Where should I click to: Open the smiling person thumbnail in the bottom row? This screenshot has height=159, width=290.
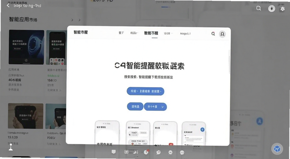tap(56, 116)
